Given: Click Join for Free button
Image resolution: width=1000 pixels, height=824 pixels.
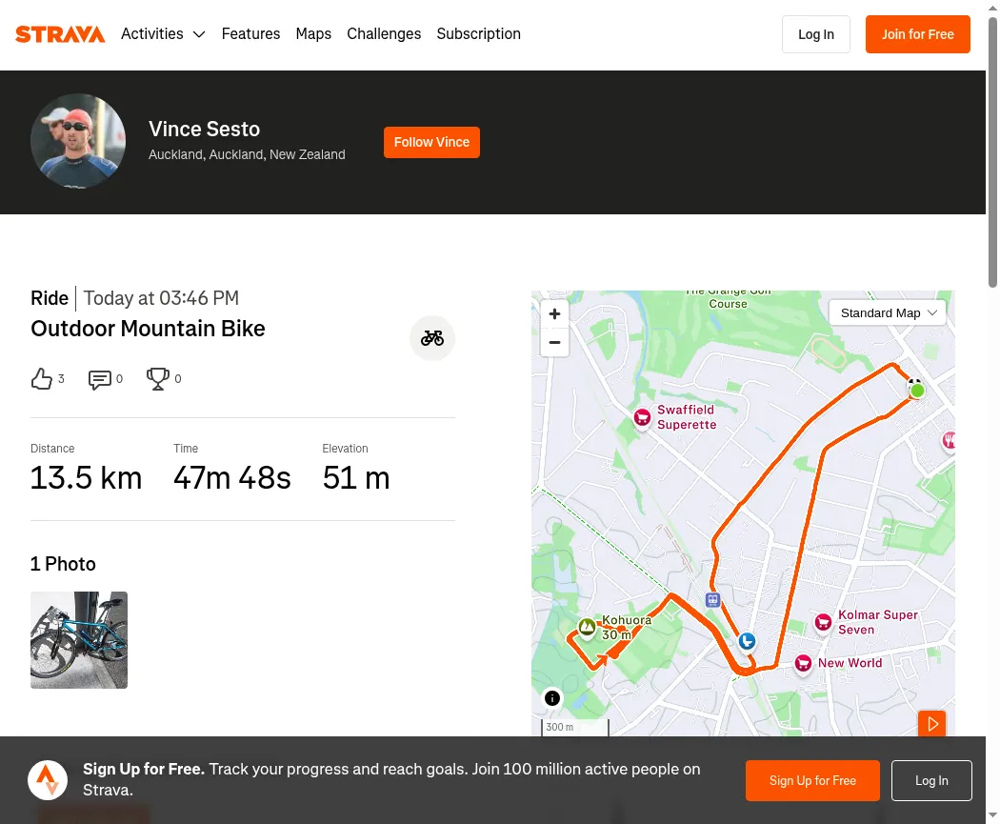Looking at the screenshot, I should [918, 34].
